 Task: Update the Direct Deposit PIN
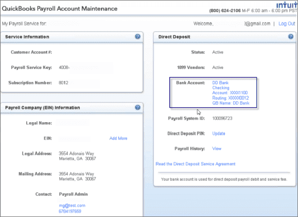pyautogui.click(x=219, y=133)
